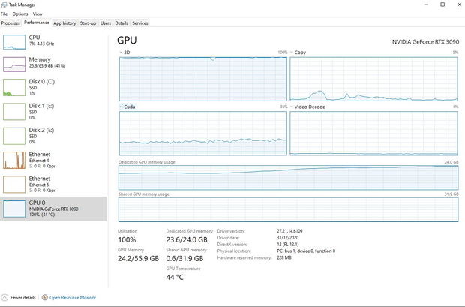Image resolution: width=465 pixels, height=307 pixels.
Task: Select the CPU mini graph thumbnail
Action: tap(14, 42)
